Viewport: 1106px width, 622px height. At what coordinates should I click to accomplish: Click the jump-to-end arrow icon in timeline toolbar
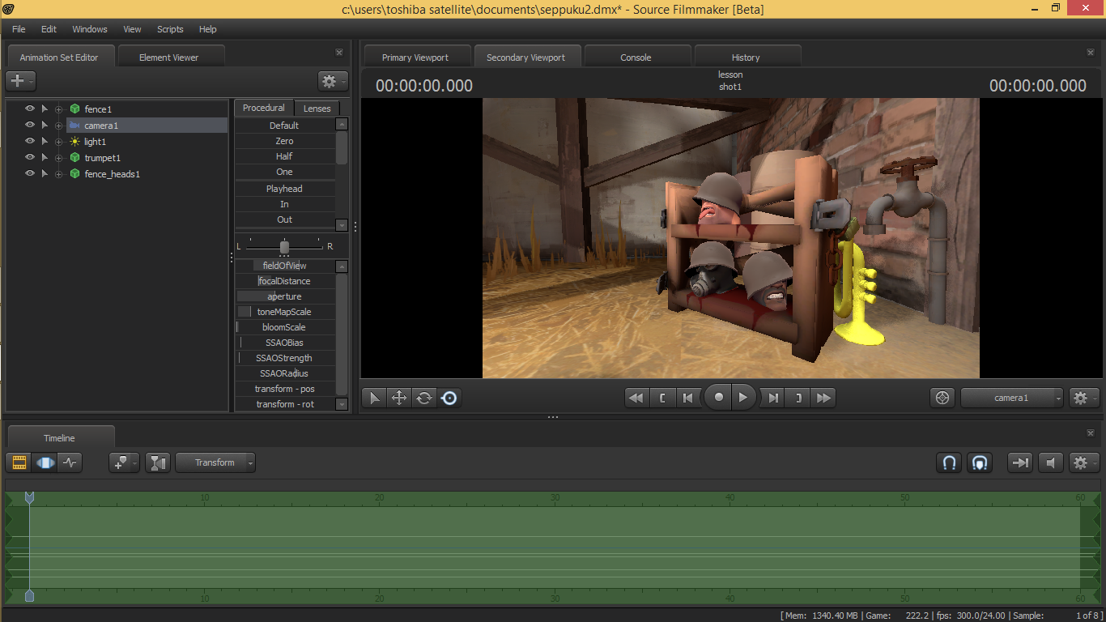(x=1020, y=462)
